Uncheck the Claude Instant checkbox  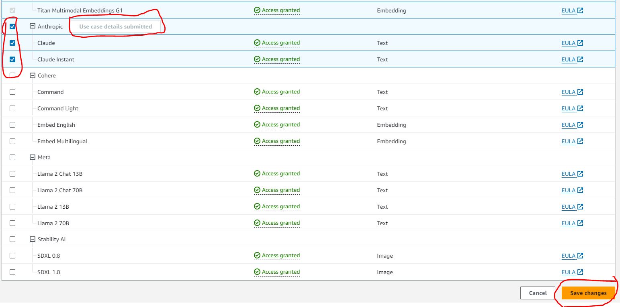tap(12, 59)
